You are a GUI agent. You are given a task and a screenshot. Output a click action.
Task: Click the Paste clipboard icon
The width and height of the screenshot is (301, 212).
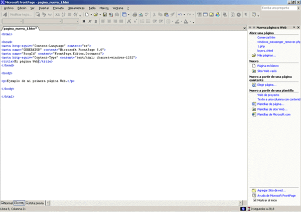[166, 14]
